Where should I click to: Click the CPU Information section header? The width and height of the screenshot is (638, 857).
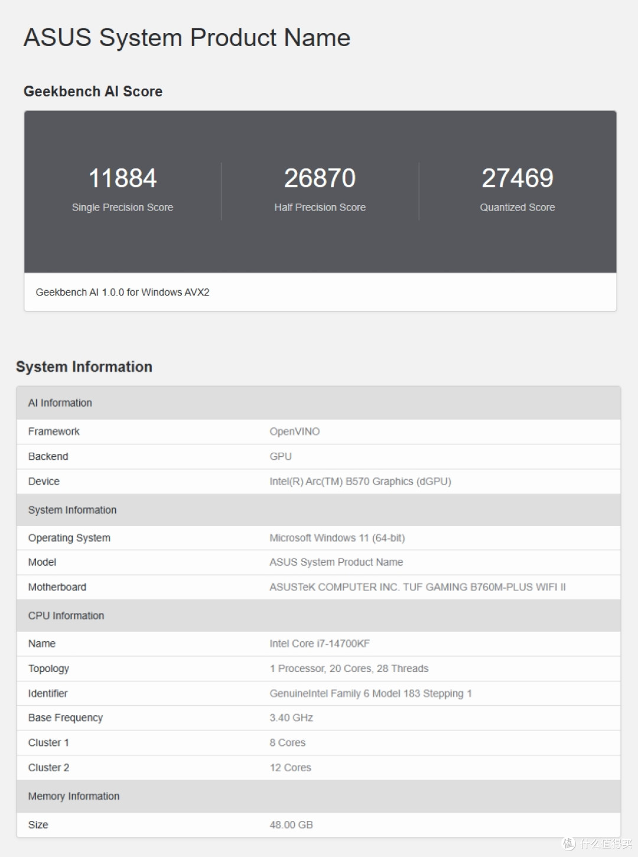pyautogui.click(x=318, y=616)
